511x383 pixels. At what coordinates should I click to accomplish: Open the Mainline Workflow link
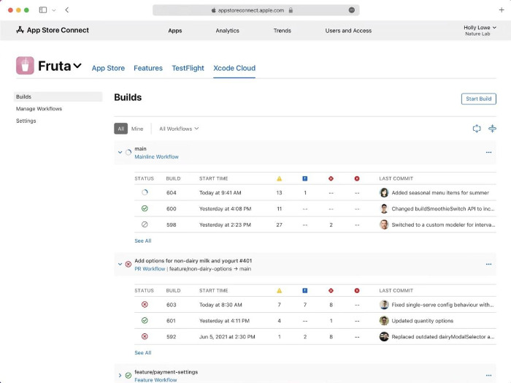pyautogui.click(x=156, y=157)
